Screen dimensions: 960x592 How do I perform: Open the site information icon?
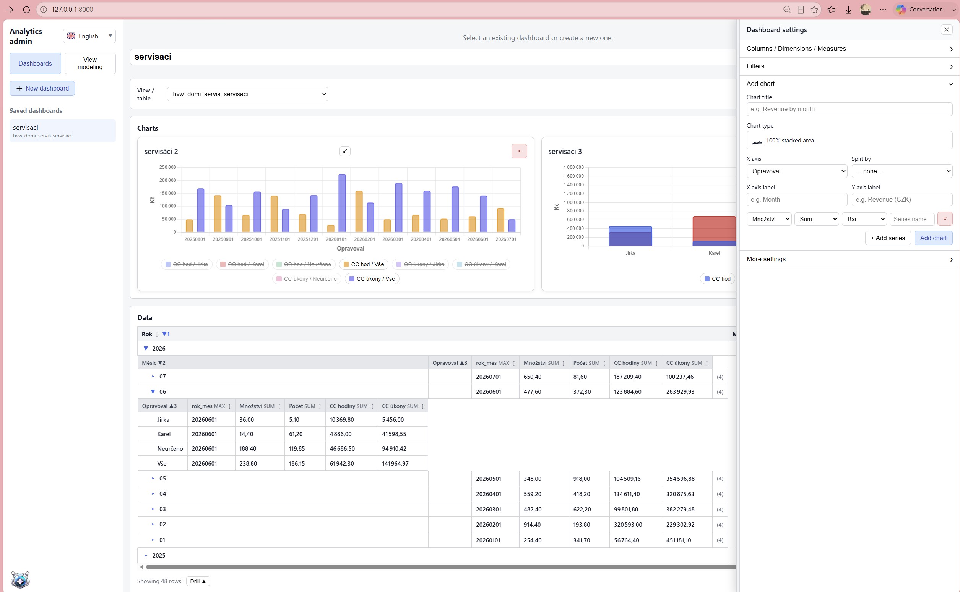pos(44,10)
